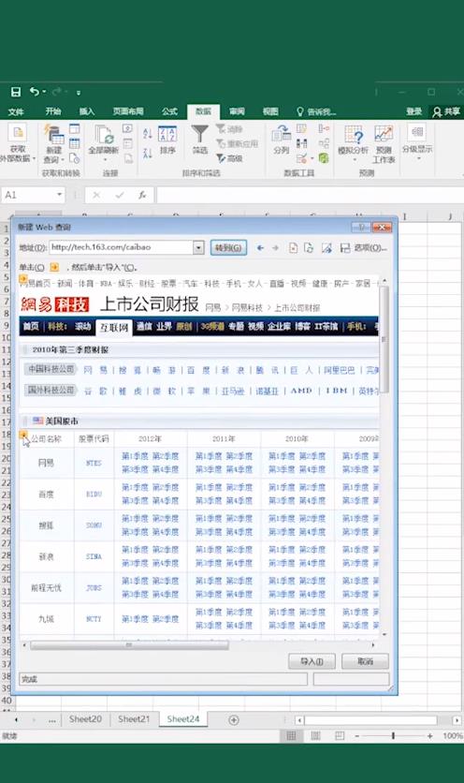Click the 取消 cancel button

[365, 661]
